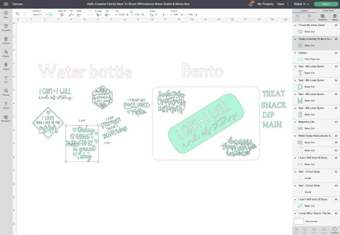The height and width of the screenshot is (235, 340).
Task: Open notifications bell
Action: (x=251, y=4)
